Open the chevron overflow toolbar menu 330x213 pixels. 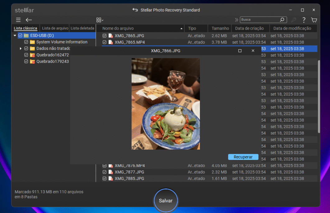(x=237, y=19)
